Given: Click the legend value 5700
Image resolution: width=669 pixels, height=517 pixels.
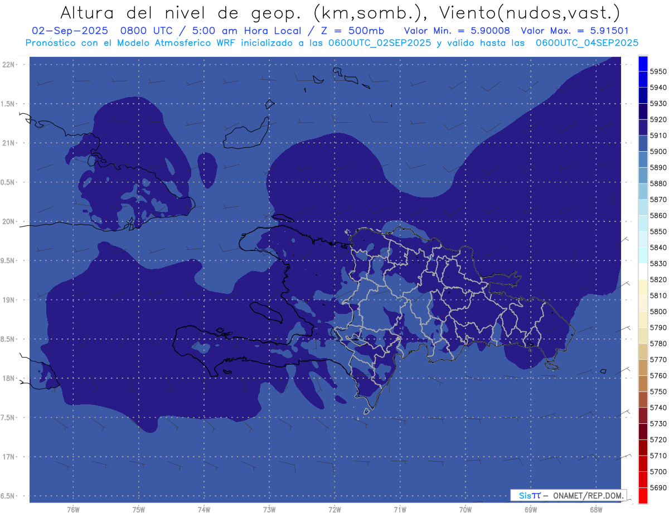Looking at the screenshot, I should point(658,471).
